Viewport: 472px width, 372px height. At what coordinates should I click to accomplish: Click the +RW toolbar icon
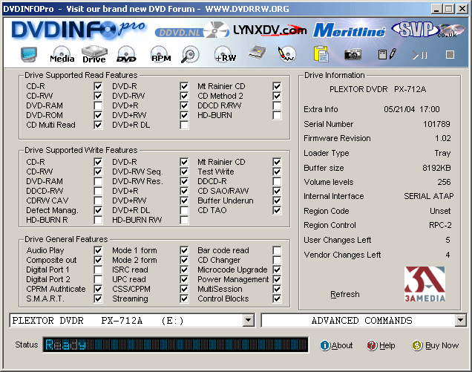coord(225,54)
